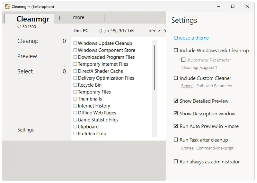Tick Downloaded Program Files checkbox
The height and width of the screenshot is (183, 257).
(75, 57)
